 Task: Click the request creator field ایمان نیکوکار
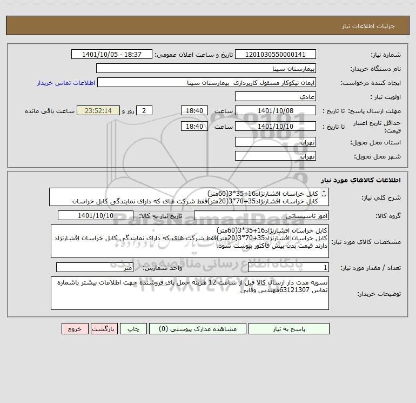(x=207, y=82)
